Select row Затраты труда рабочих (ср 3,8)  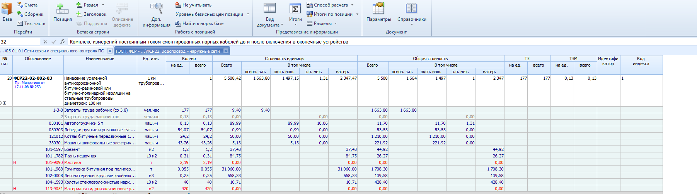coord(331,110)
